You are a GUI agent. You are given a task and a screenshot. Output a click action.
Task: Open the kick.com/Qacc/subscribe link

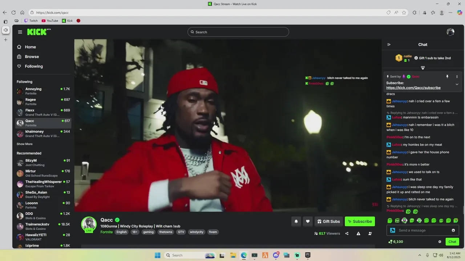413,88
